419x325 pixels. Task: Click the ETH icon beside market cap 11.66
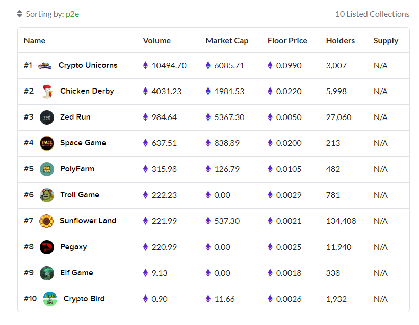point(208,299)
